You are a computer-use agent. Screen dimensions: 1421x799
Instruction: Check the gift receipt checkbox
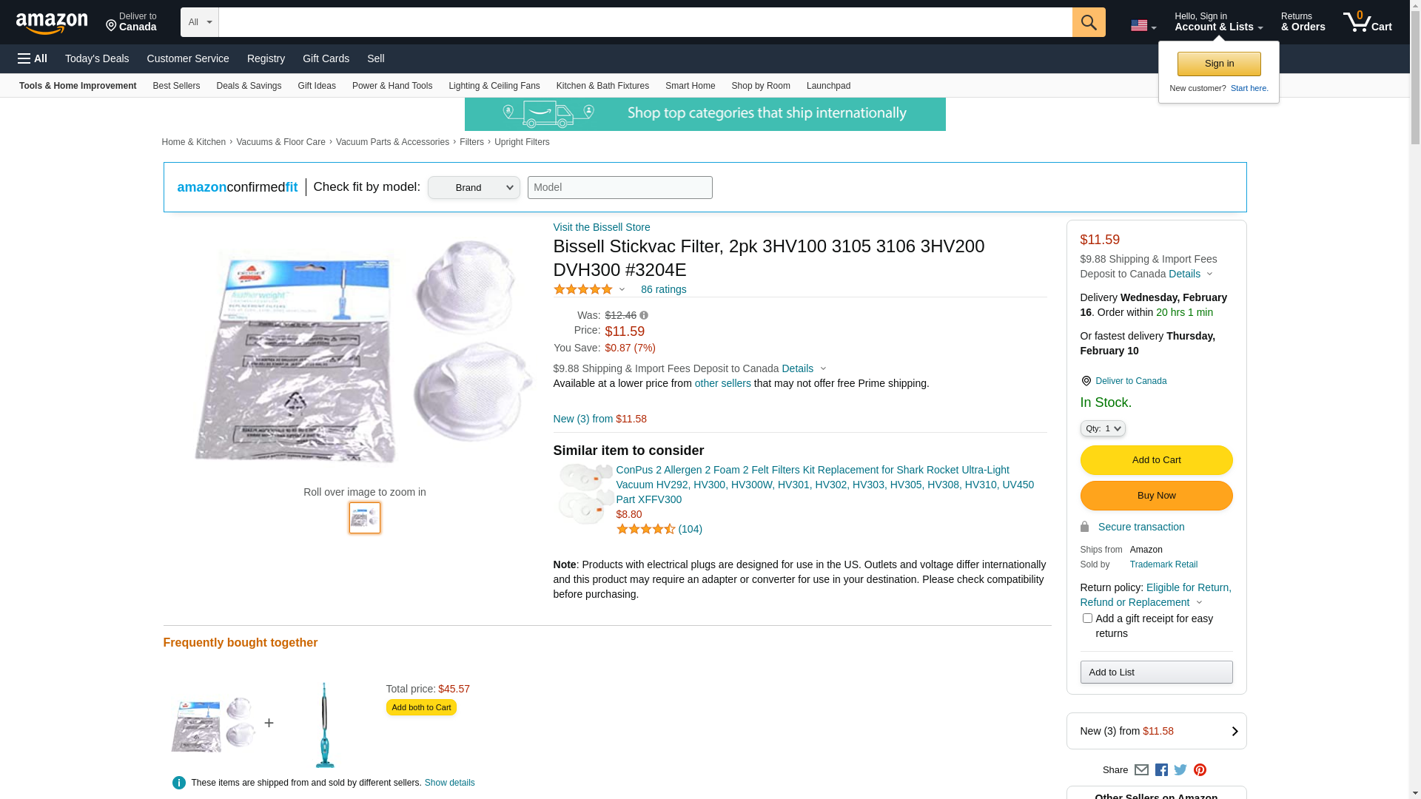coord(1086,618)
